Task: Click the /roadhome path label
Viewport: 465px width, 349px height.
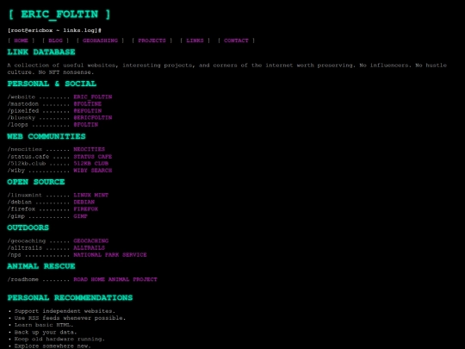Action: (23, 279)
